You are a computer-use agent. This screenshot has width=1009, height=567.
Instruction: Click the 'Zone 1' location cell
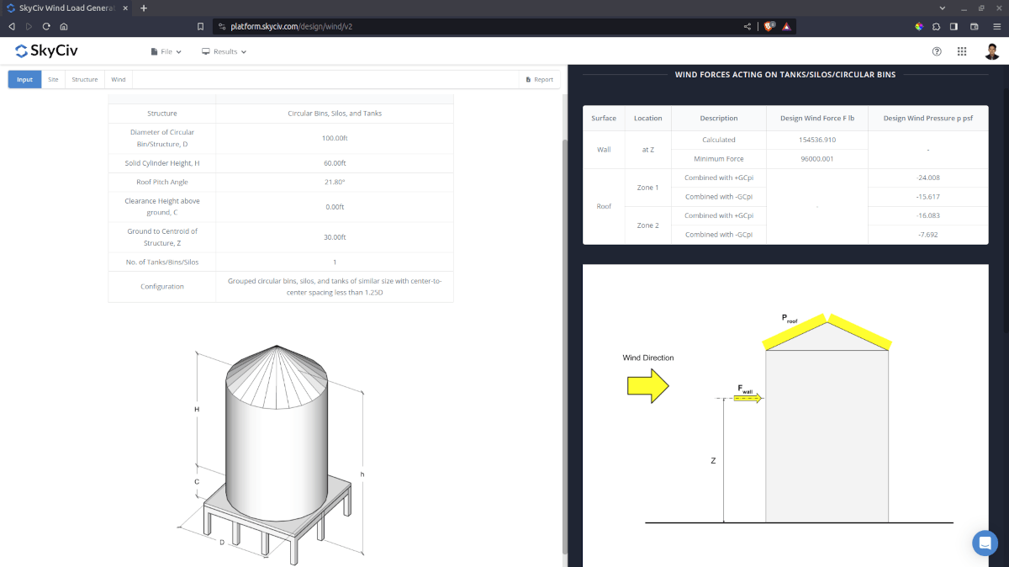click(x=648, y=188)
